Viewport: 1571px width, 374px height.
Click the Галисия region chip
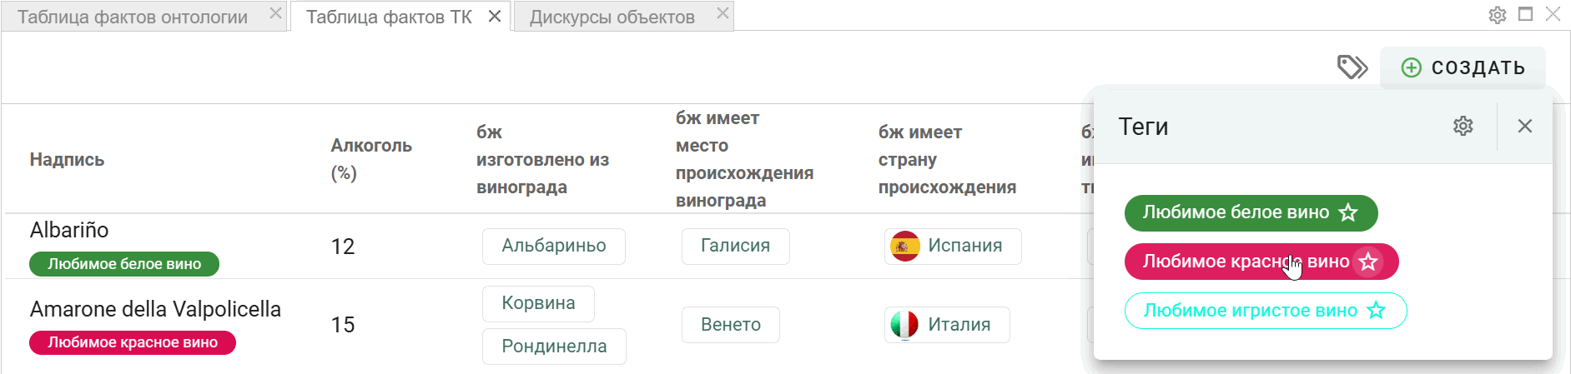point(735,246)
